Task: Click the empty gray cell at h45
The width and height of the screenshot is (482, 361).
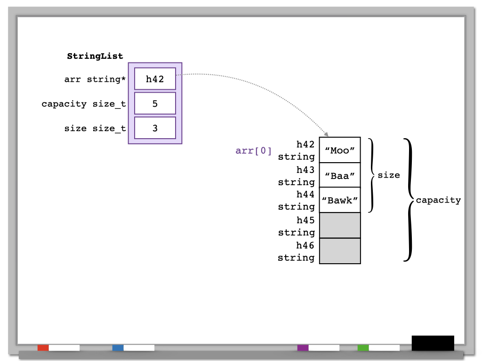Action: click(x=340, y=226)
